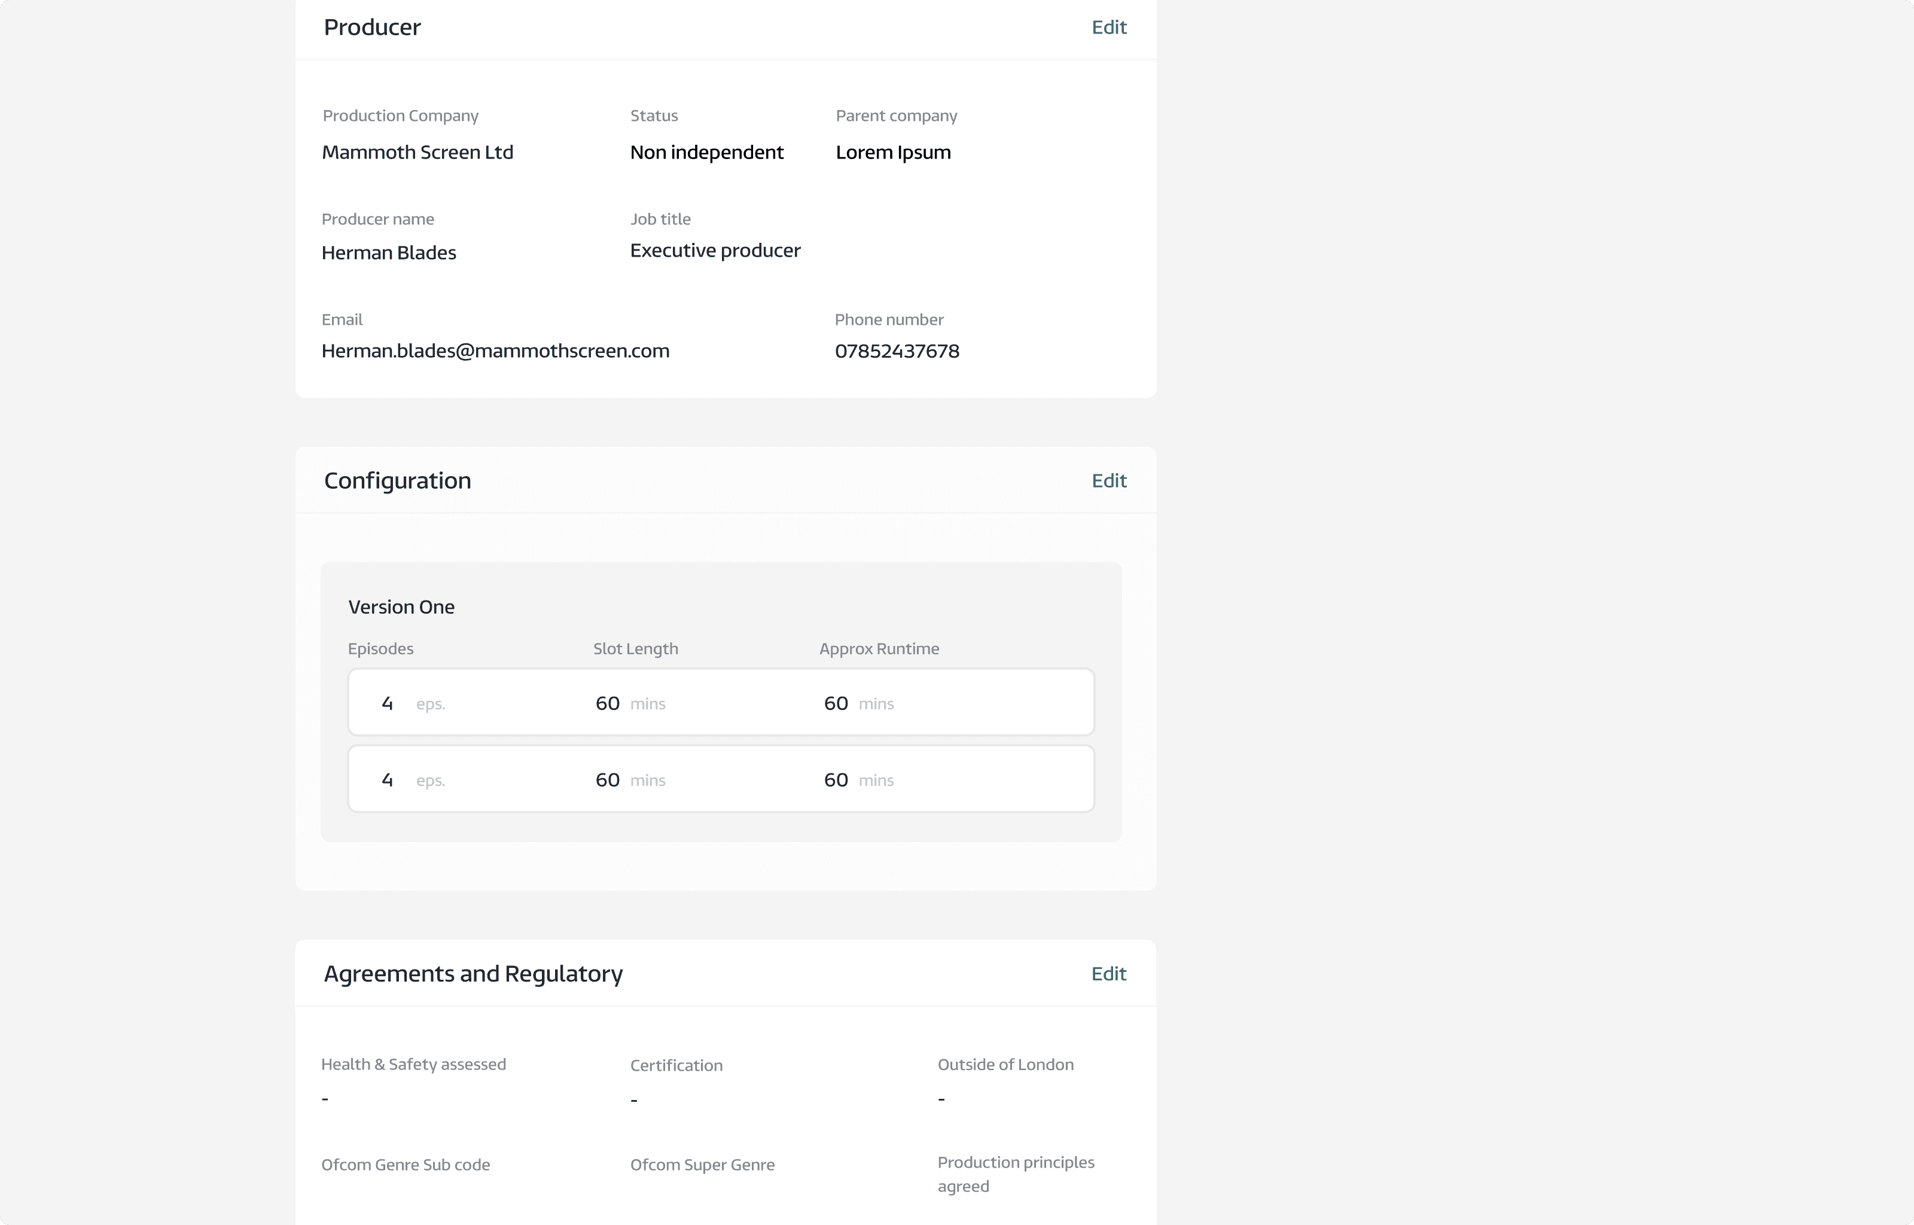The image size is (1914, 1225).
Task: Select the Herman.blades email address
Action: coord(495,351)
